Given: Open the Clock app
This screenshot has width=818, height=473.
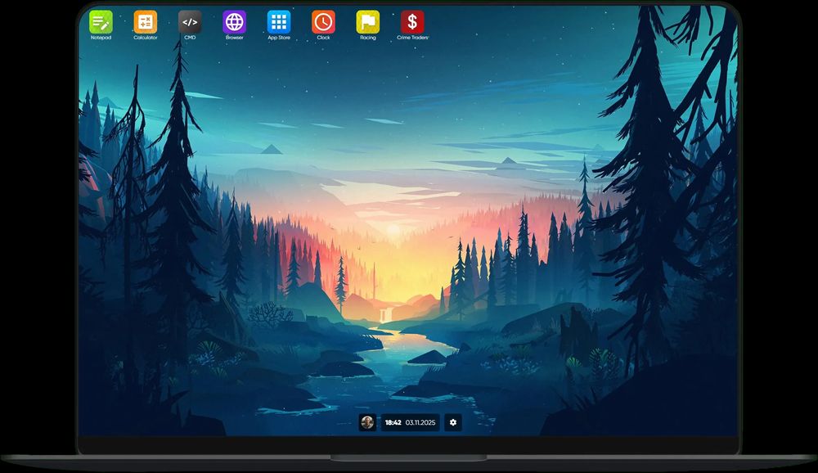Looking at the screenshot, I should click(x=323, y=22).
